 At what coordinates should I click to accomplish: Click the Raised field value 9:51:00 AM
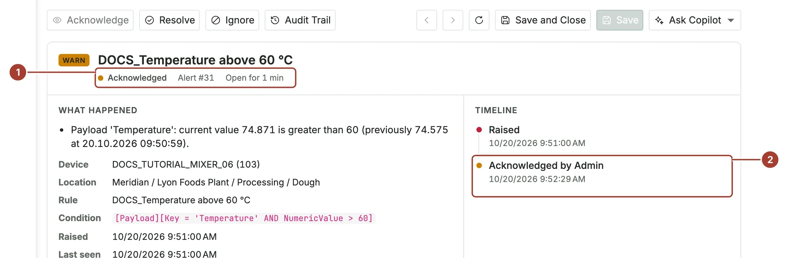(x=164, y=237)
